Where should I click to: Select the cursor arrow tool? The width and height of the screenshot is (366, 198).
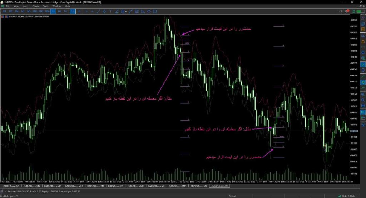coord(73,11)
